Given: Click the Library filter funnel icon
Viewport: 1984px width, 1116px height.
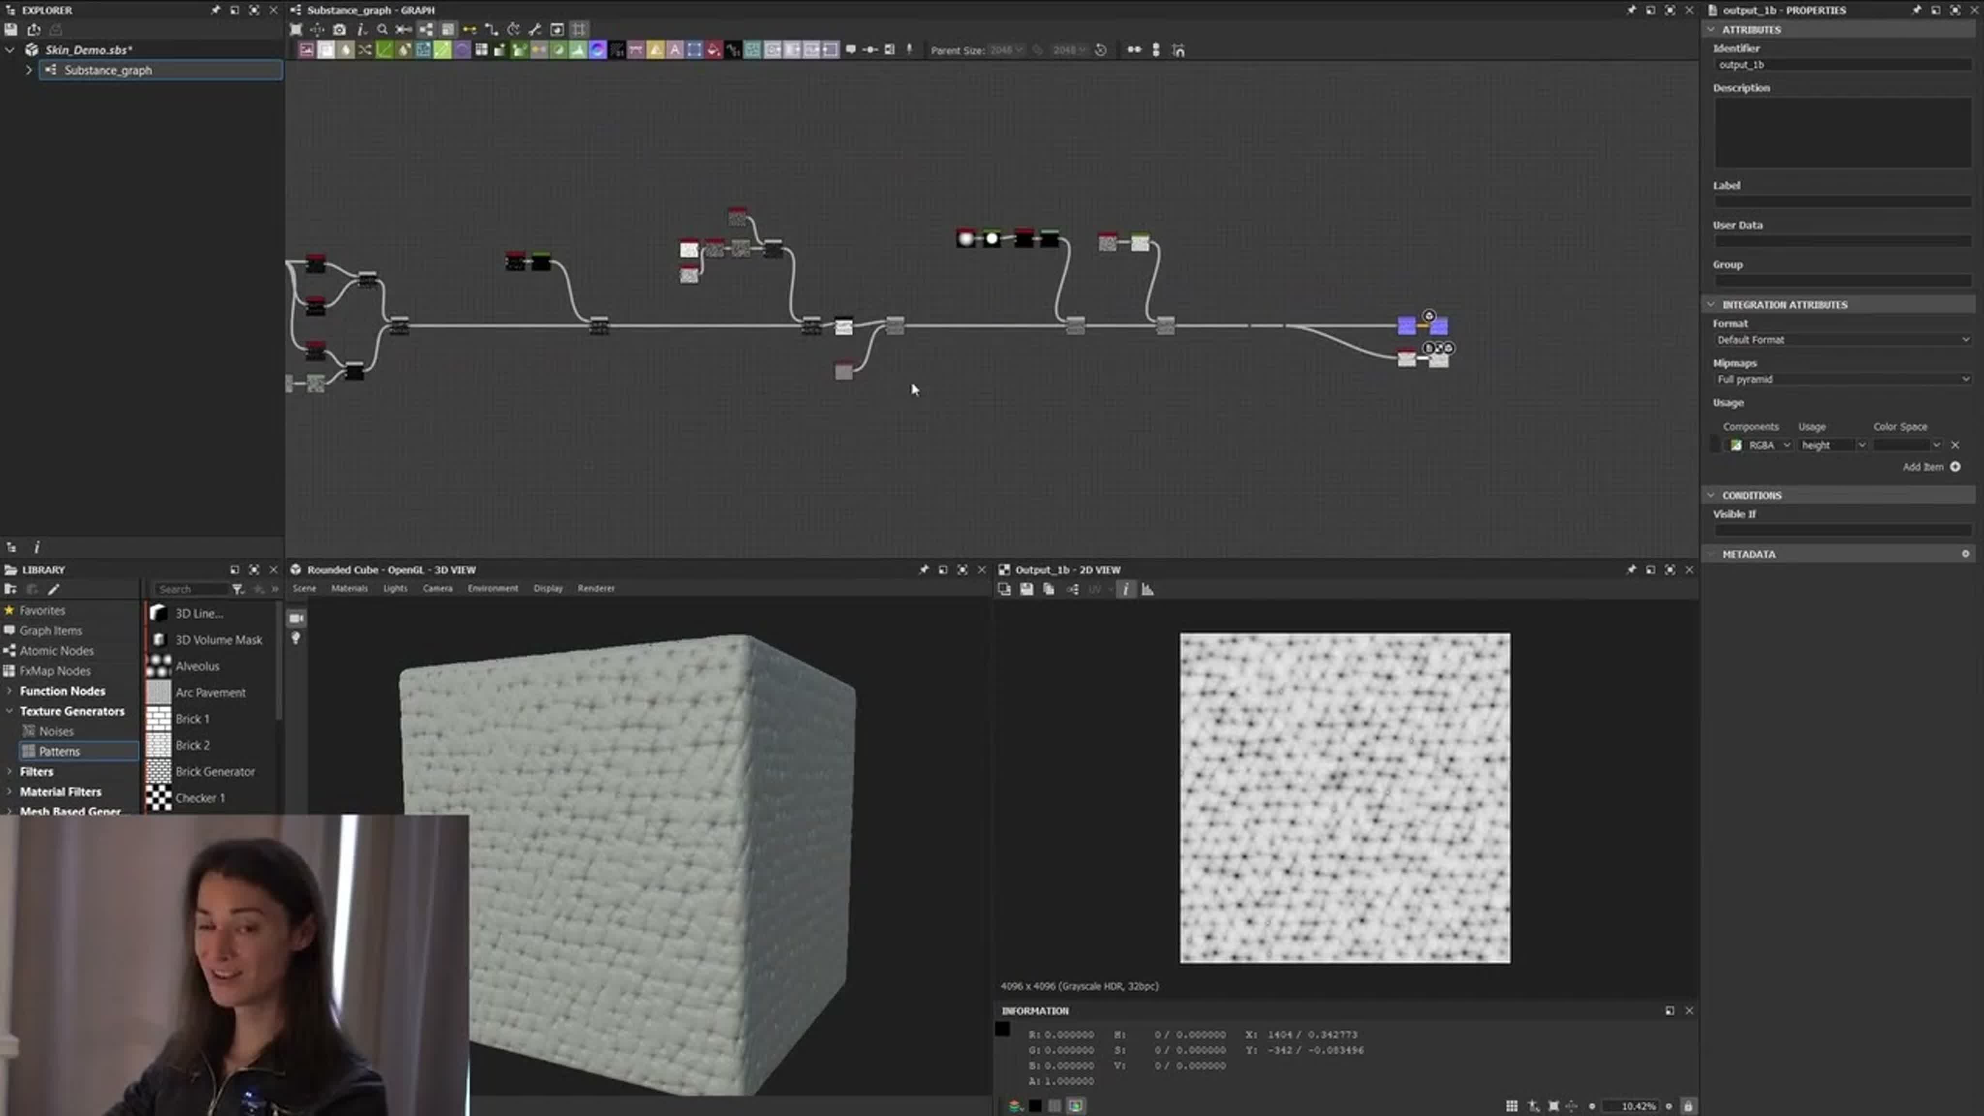Looking at the screenshot, I should 238,589.
